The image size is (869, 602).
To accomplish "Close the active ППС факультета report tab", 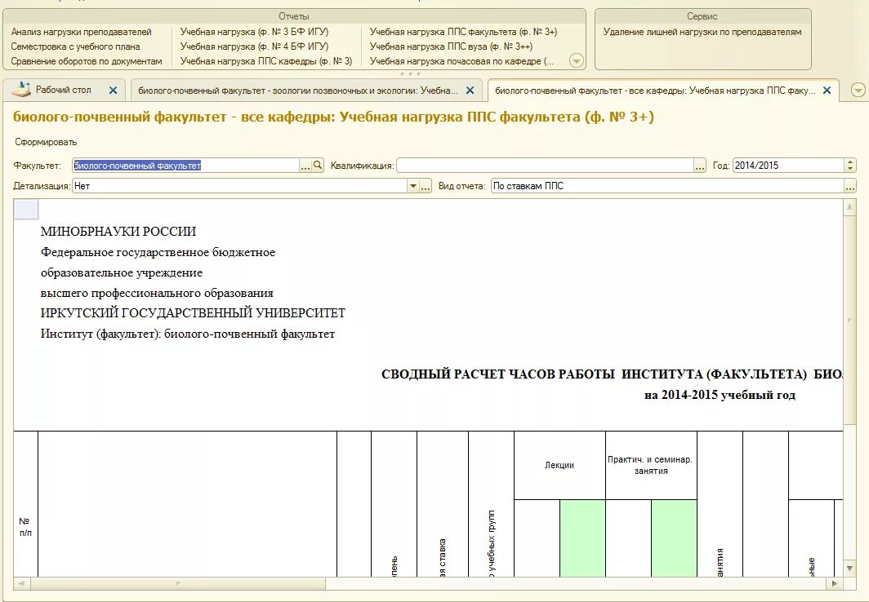I will click(x=827, y=91).
